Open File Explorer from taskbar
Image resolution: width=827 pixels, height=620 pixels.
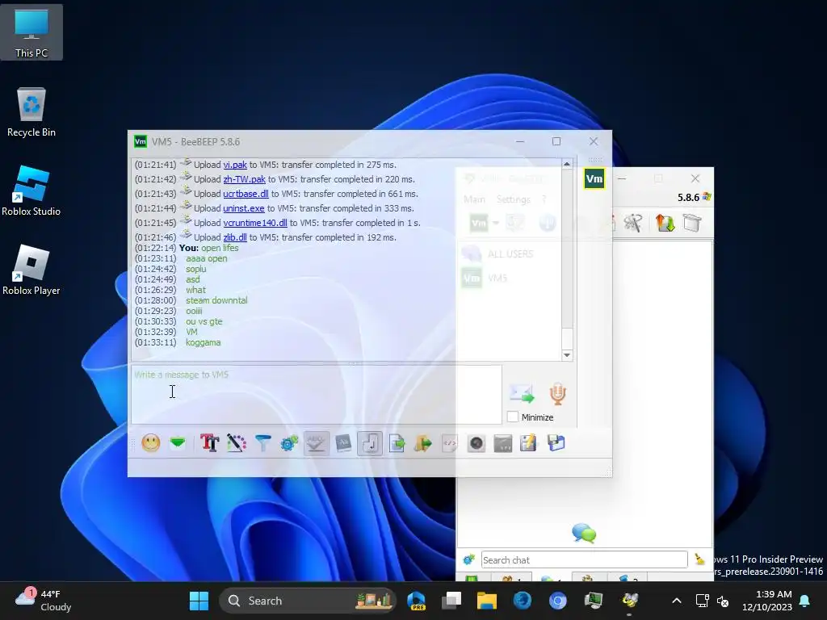487,601
